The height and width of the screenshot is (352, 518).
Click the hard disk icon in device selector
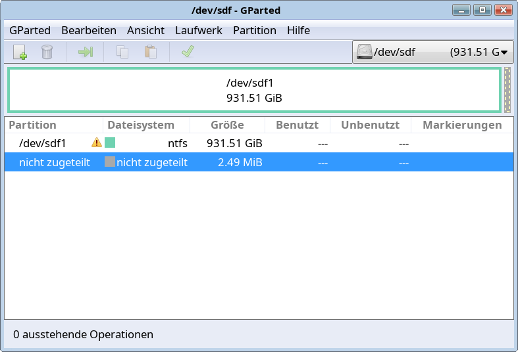365,52
